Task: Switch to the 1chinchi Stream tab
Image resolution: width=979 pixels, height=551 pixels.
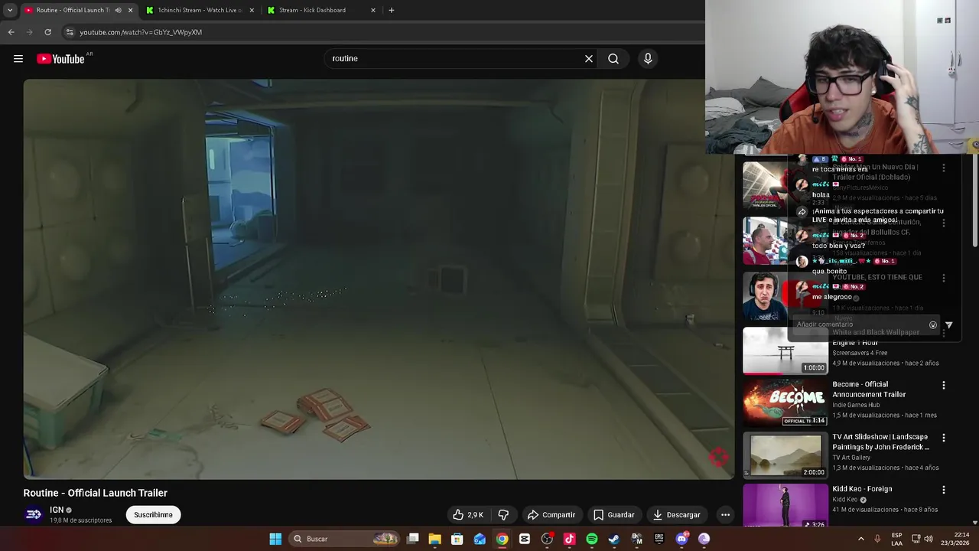Action: pos(199,10)
